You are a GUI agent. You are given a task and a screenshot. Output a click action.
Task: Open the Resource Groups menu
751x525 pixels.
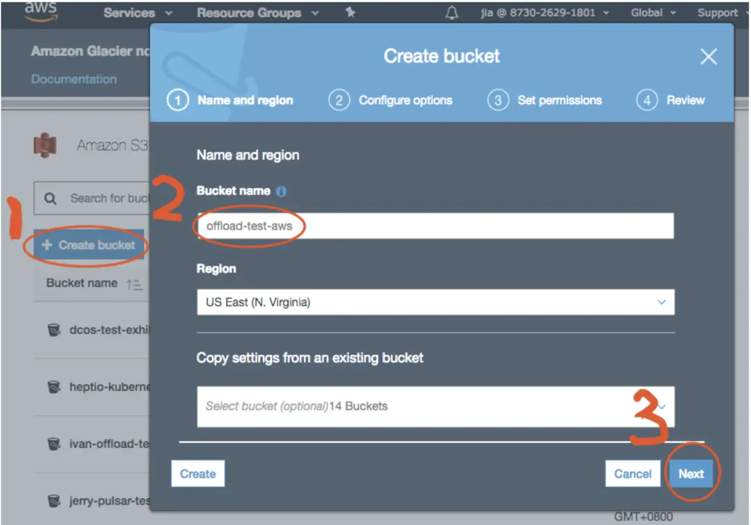click(258, 13)
